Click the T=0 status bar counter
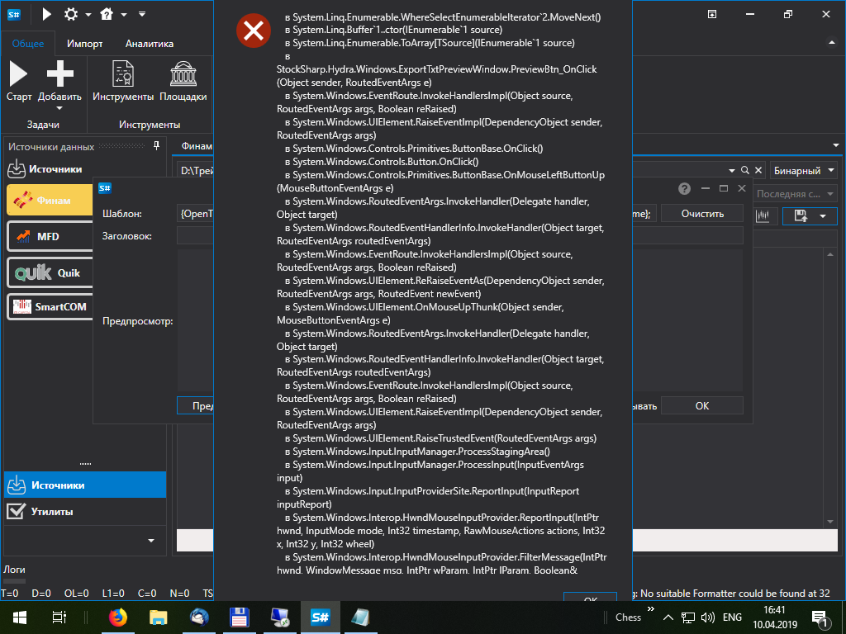This screenshot has width=846, height=634. pyautogui.click(x=10, y=593)
